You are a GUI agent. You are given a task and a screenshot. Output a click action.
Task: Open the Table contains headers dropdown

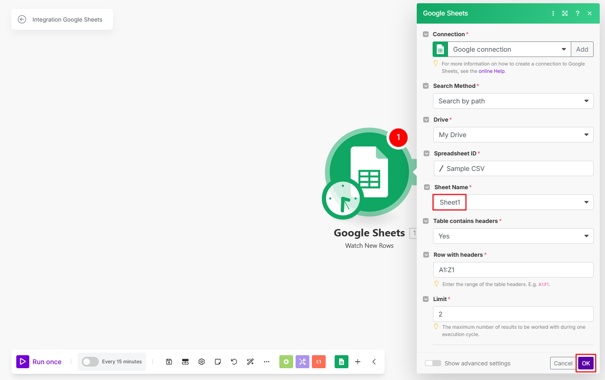click(513, 236)
